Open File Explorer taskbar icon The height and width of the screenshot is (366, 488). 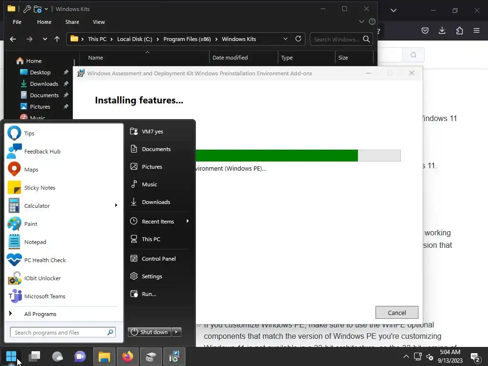pyautogui.click(x=104, y=356)
